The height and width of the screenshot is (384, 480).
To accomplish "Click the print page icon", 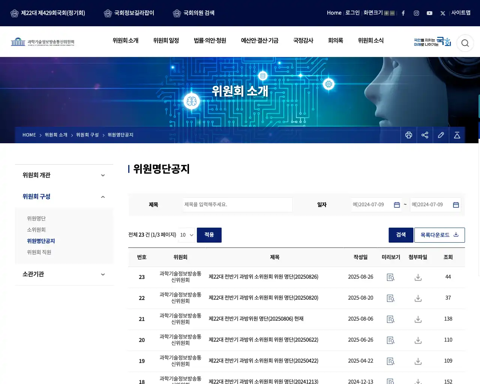I will coord(409,135).
